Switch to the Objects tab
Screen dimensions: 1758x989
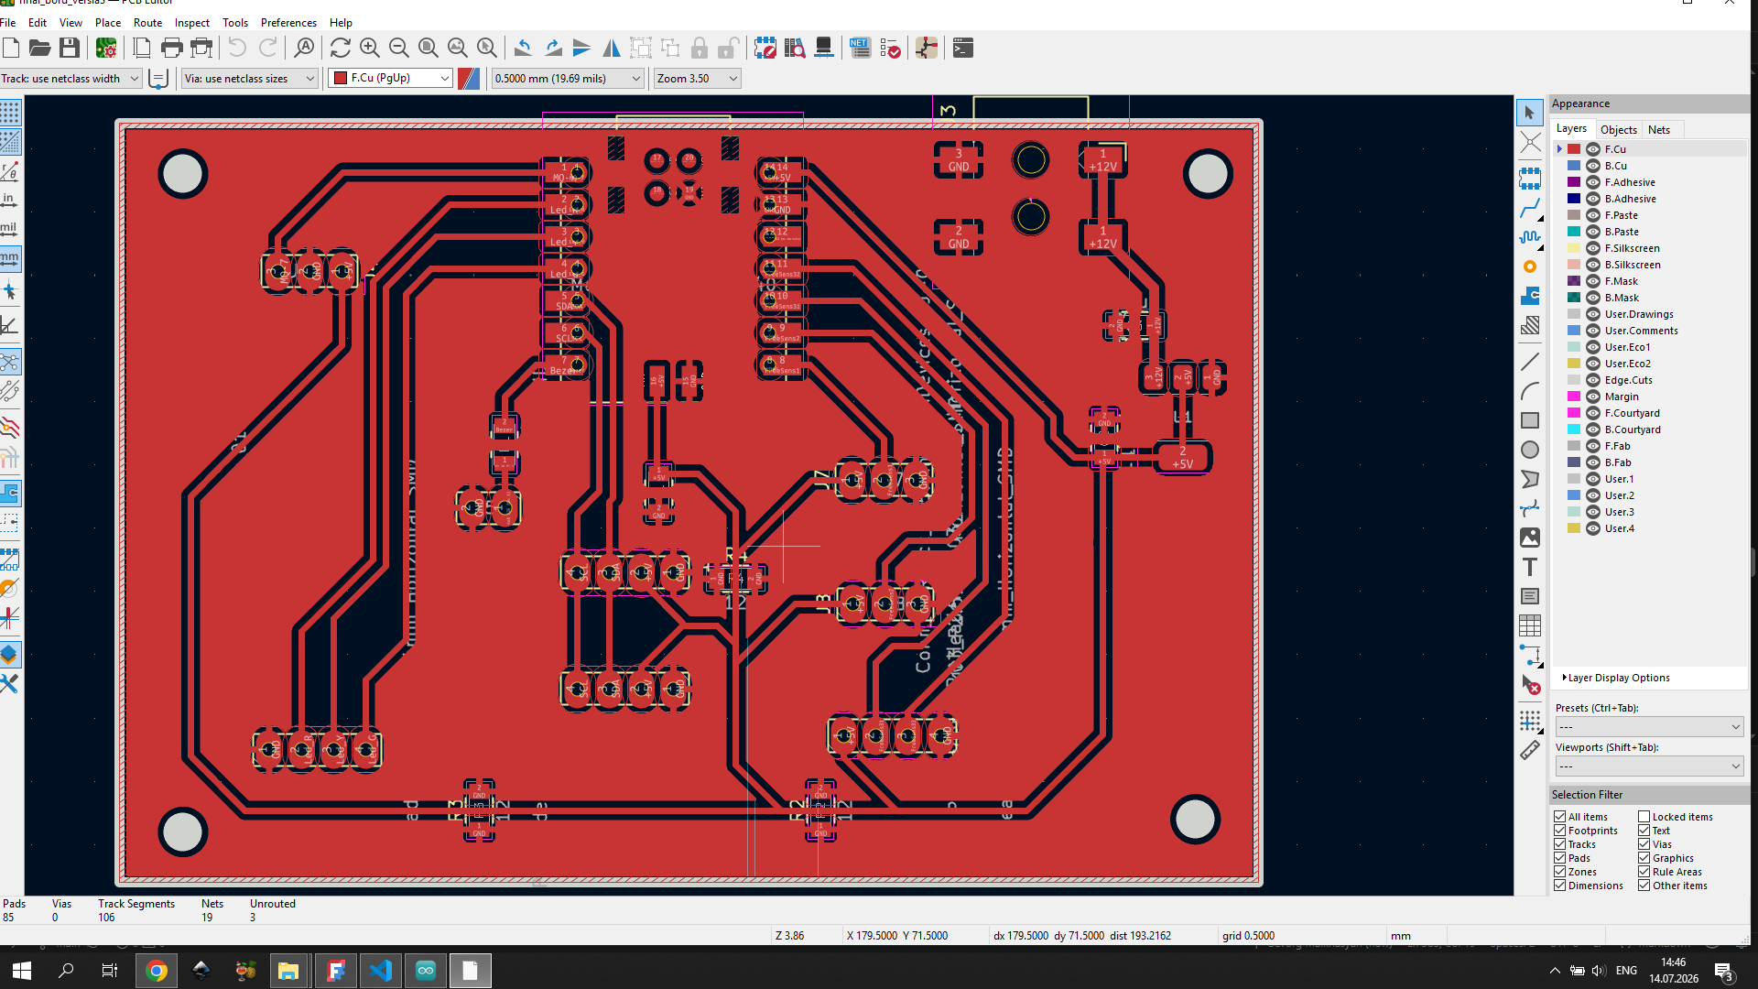(x=1618, y=130)
